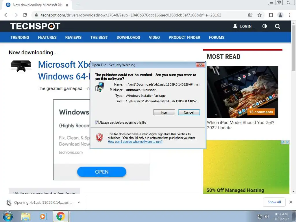Click AdChoices icon on hosting ad
Image resolution: width=296 pixels, height=222 pixels.
point(283,142)
